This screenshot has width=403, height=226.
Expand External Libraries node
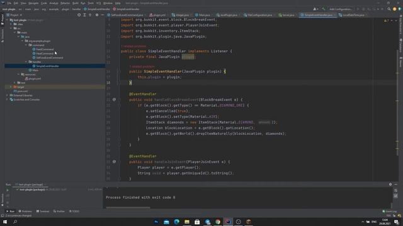click(7, 95)
